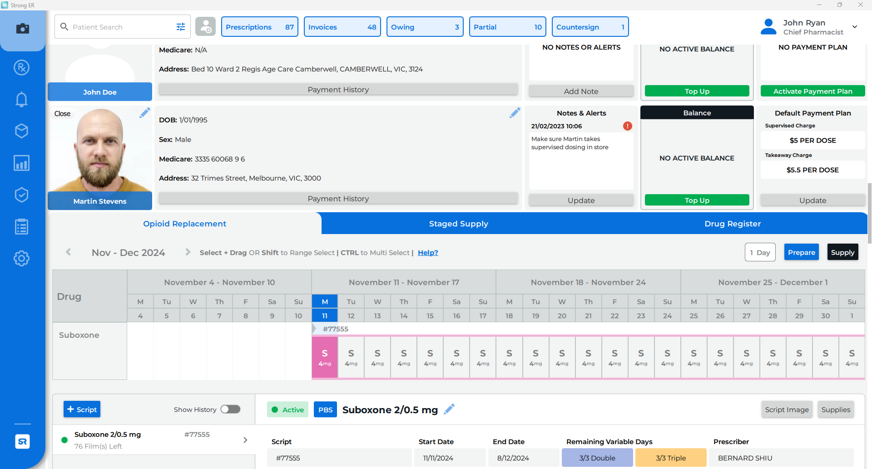Viewport: 872px width, 469px height.
Task: Open the reports bar chart icon
Action: tap(21, 163)
